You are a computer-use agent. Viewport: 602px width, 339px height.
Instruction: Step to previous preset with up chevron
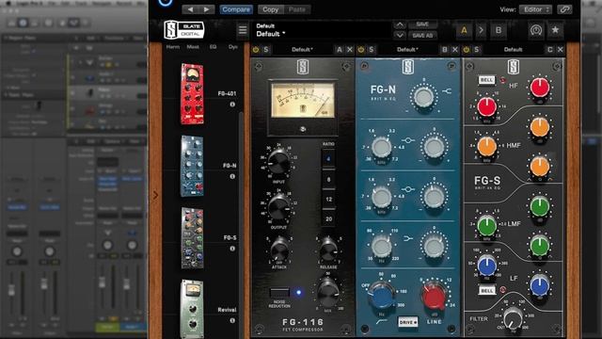click(400, 24)
